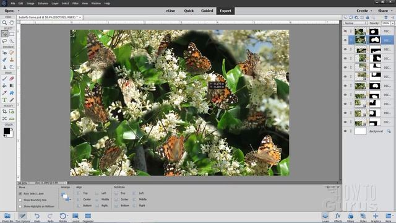This screenshot has height=223, width=396.
Task: Open the Organizer
Action: tap(88, 217)
